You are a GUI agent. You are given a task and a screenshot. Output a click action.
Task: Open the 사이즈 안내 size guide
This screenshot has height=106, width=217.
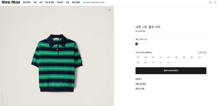(202, 52)
